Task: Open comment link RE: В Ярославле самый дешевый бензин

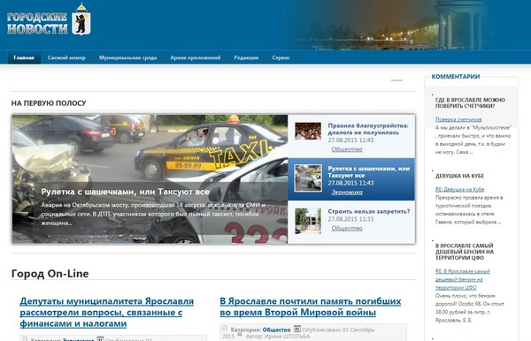Action: click(462, 279)
